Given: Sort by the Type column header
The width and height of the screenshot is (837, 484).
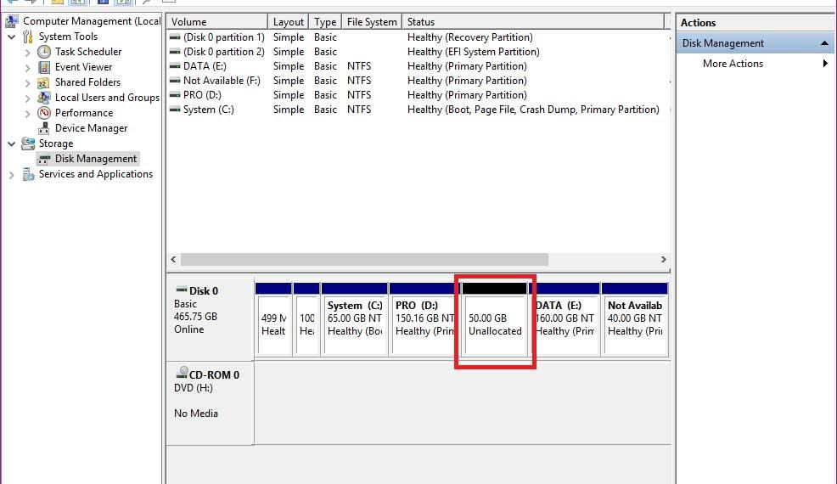Looking at the screenshot, I should (x=325, y=22).
